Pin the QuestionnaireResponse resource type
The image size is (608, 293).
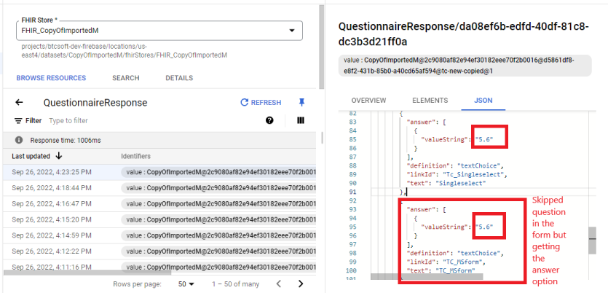(301, 103)
